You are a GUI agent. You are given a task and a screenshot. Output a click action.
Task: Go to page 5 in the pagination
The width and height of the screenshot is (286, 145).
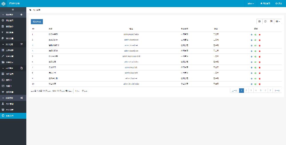[x=261, y=91]
